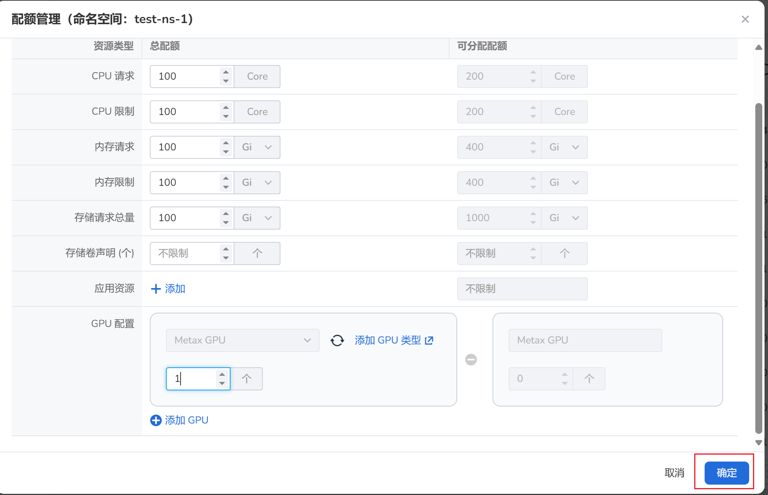768x495 pixels.
Task: Click the GPU type refresh icon
Action: coord(337,340)
